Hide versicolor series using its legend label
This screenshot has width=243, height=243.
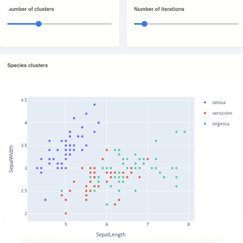[x=222, y=113]
